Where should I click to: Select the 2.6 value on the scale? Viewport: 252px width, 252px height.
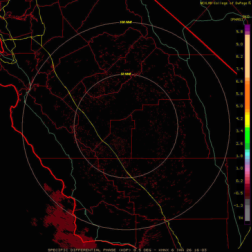[239, 144]
